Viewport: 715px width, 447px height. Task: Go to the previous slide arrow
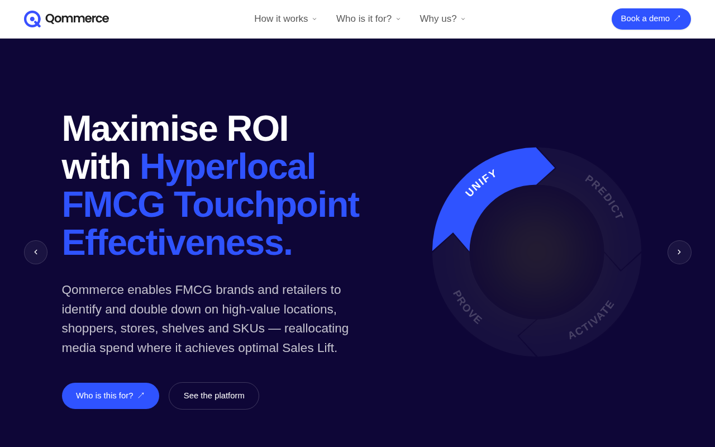[x=36, y=252]
